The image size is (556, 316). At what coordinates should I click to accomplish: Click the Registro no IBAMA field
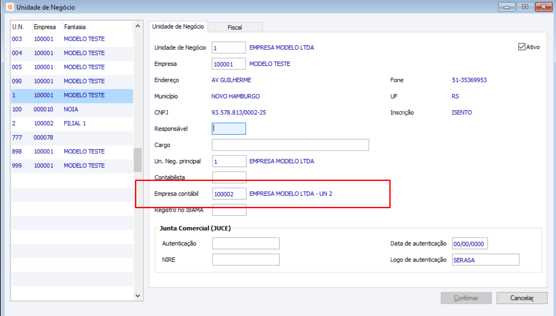(x=229, y=210)
